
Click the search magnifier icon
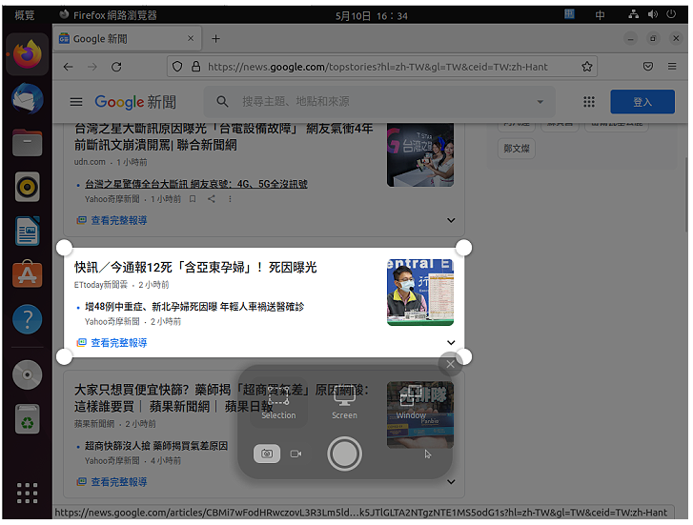click(222, 102)
